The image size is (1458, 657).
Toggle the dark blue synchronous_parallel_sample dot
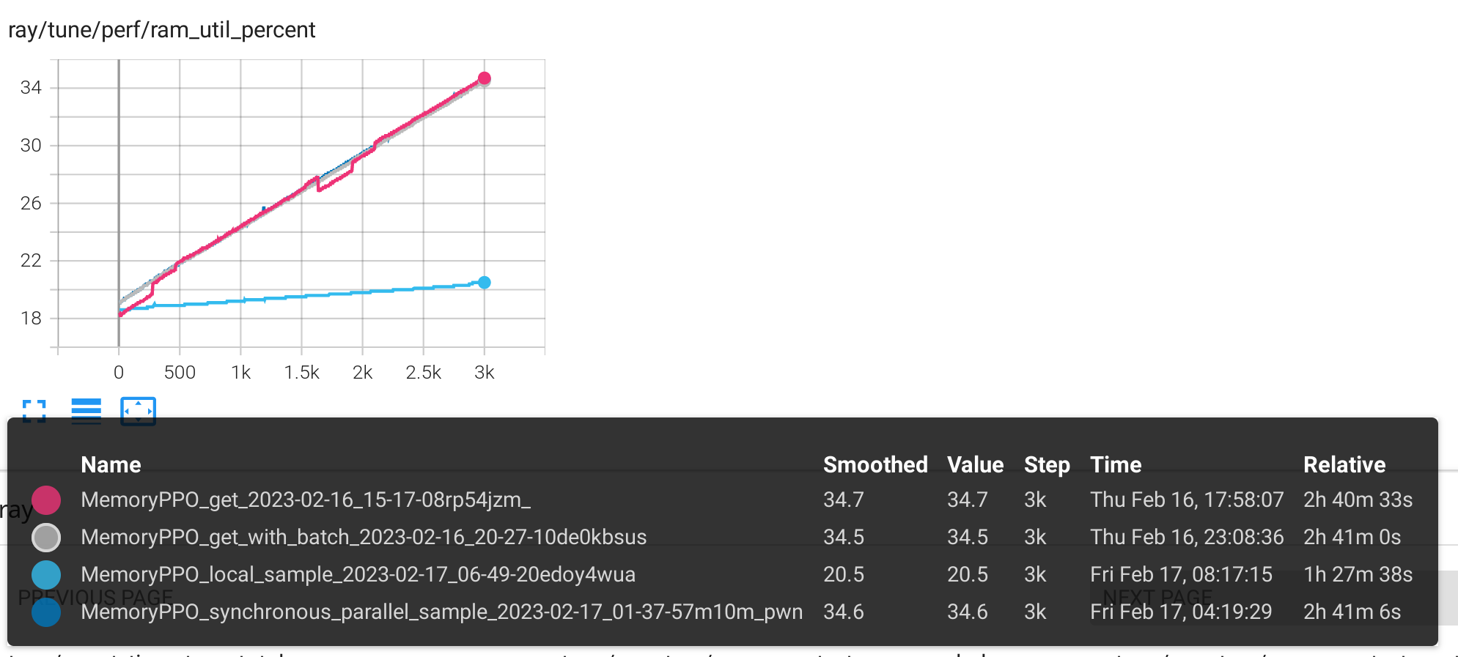click(46, 612)
